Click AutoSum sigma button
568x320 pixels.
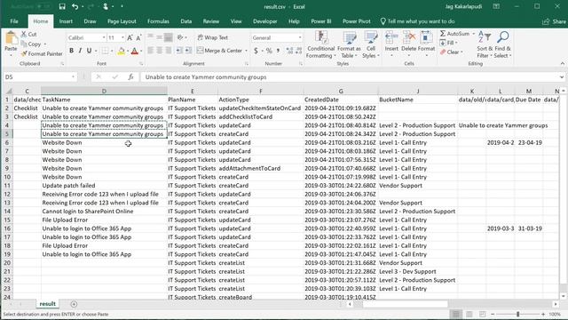(x=454, y=34)
